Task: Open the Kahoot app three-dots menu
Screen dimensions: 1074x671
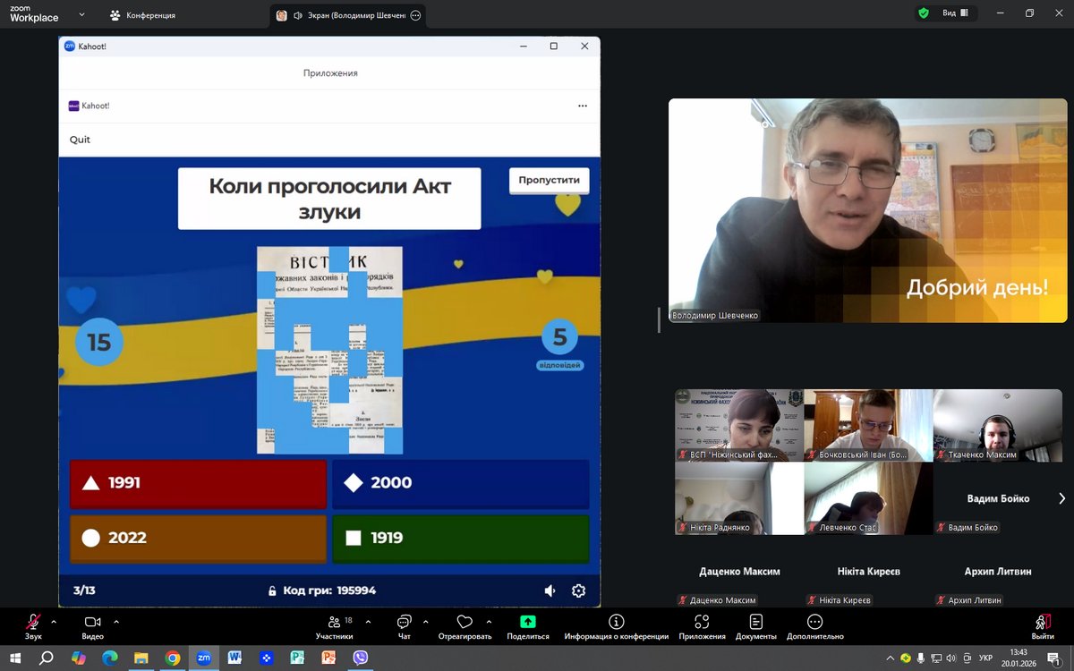Action: [x=583, y=106]
